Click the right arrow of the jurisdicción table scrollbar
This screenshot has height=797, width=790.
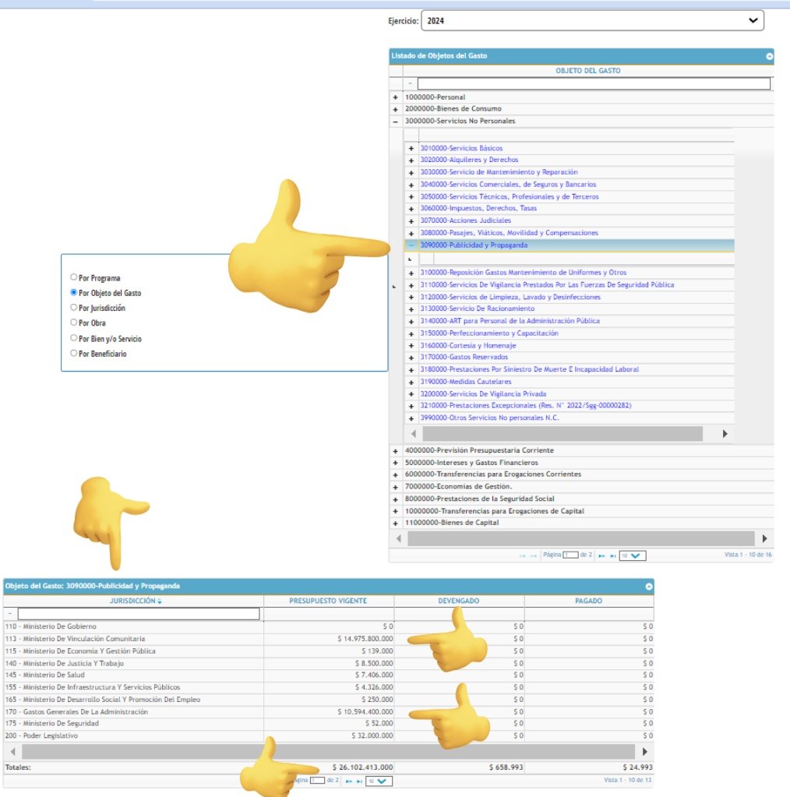pos(644,751)
